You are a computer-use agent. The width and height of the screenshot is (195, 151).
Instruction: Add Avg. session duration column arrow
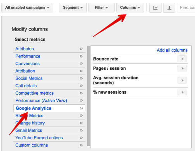point(182,80)
